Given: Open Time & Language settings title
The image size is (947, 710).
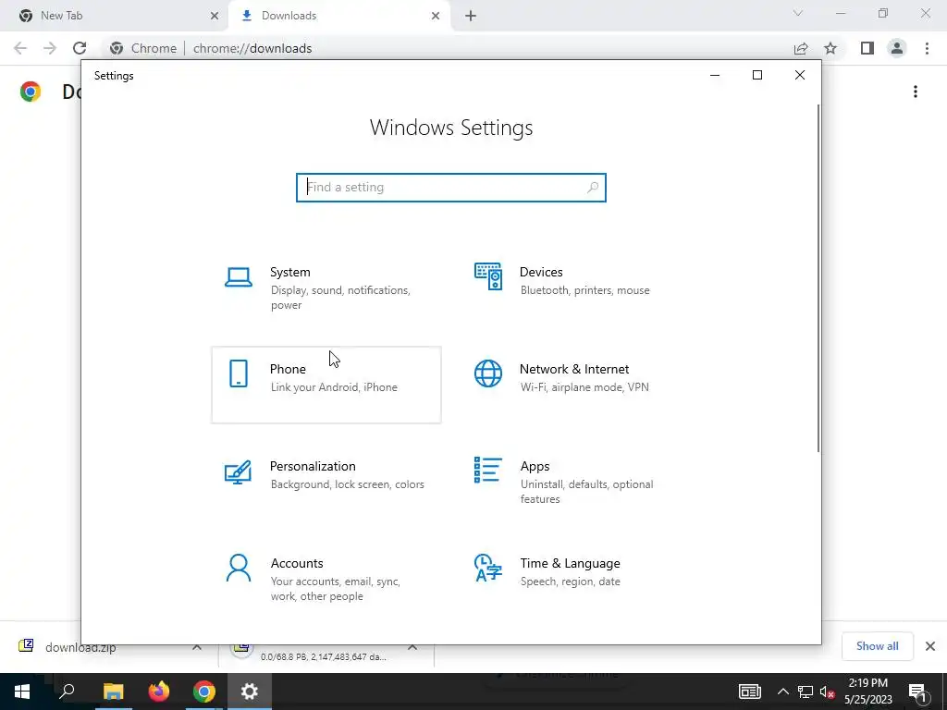Looking at the screenshot, I should click(570, 563).
